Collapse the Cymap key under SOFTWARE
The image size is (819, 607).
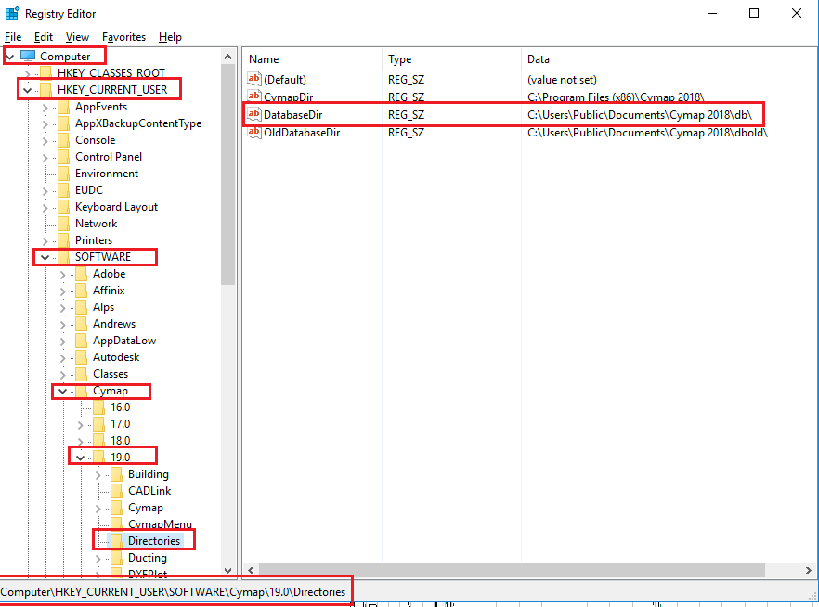click(x=63, y=391)
